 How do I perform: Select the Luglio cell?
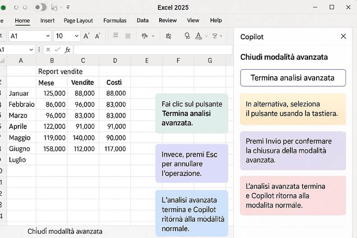coord(21,160)
